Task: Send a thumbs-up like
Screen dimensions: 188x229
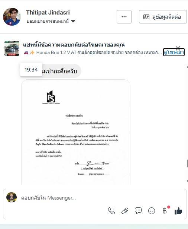Action: (178, 211)
